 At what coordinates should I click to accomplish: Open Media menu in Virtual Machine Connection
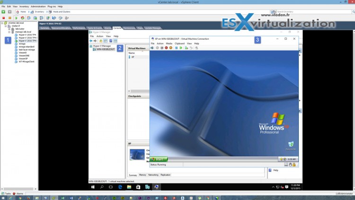click(x=169, y=43)
